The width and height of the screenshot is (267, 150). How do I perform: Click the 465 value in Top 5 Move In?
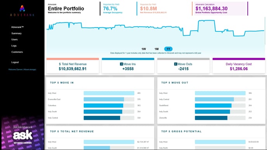(139, 93)
